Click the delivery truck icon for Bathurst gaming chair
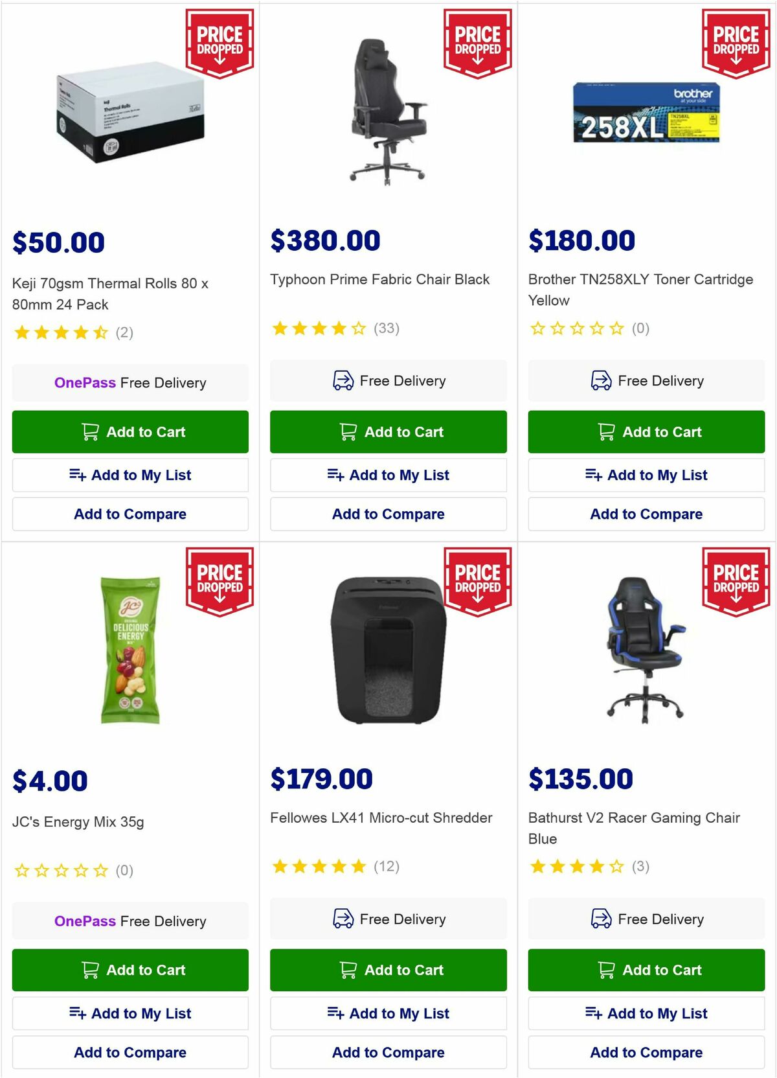The height and width of the screenshot is (1078, 777). [x=601, y=919]
